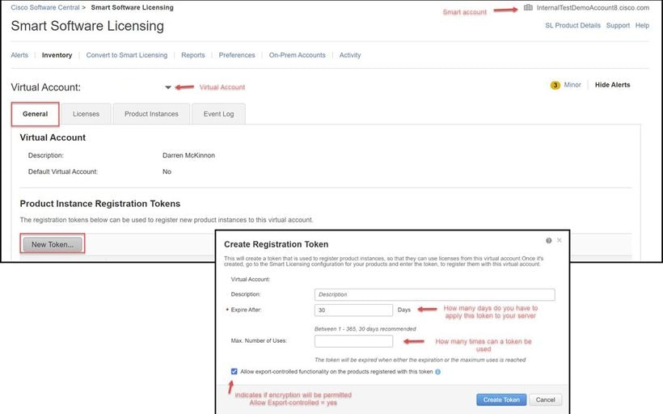Viewport: 663px width, 414px height.
Task: Open the Preferences section
Action: coord(237,55)
